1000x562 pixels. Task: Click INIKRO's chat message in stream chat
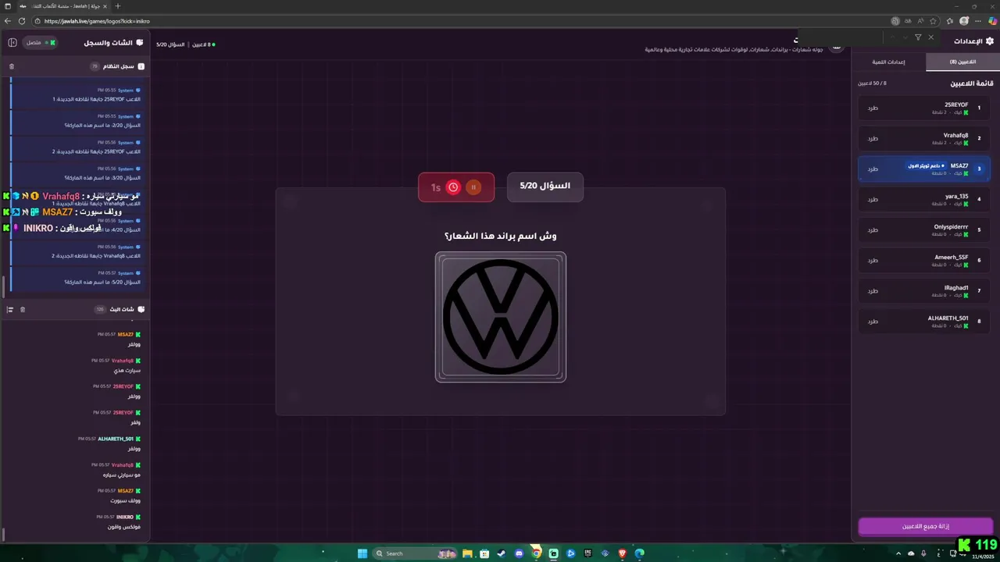pyautogui.click(x=124, y=527)
